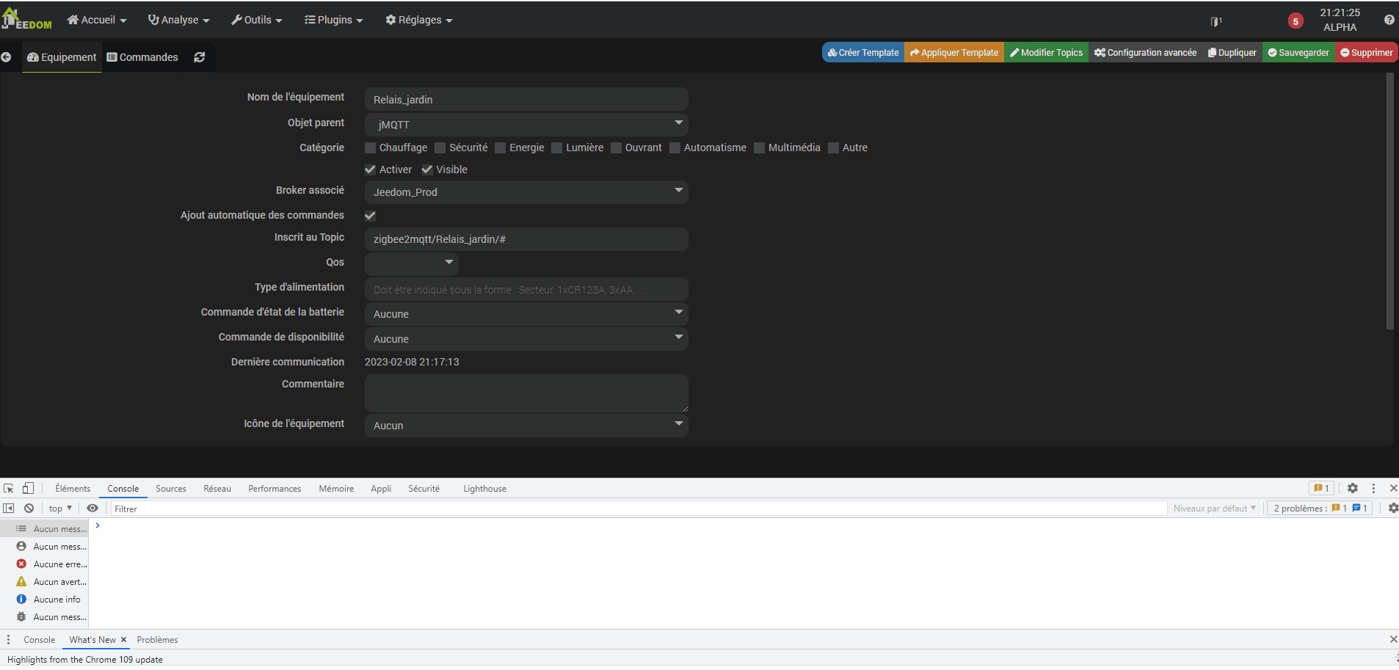
Task: Refresh the equipment with the reload icon
Action: [199, 57]
